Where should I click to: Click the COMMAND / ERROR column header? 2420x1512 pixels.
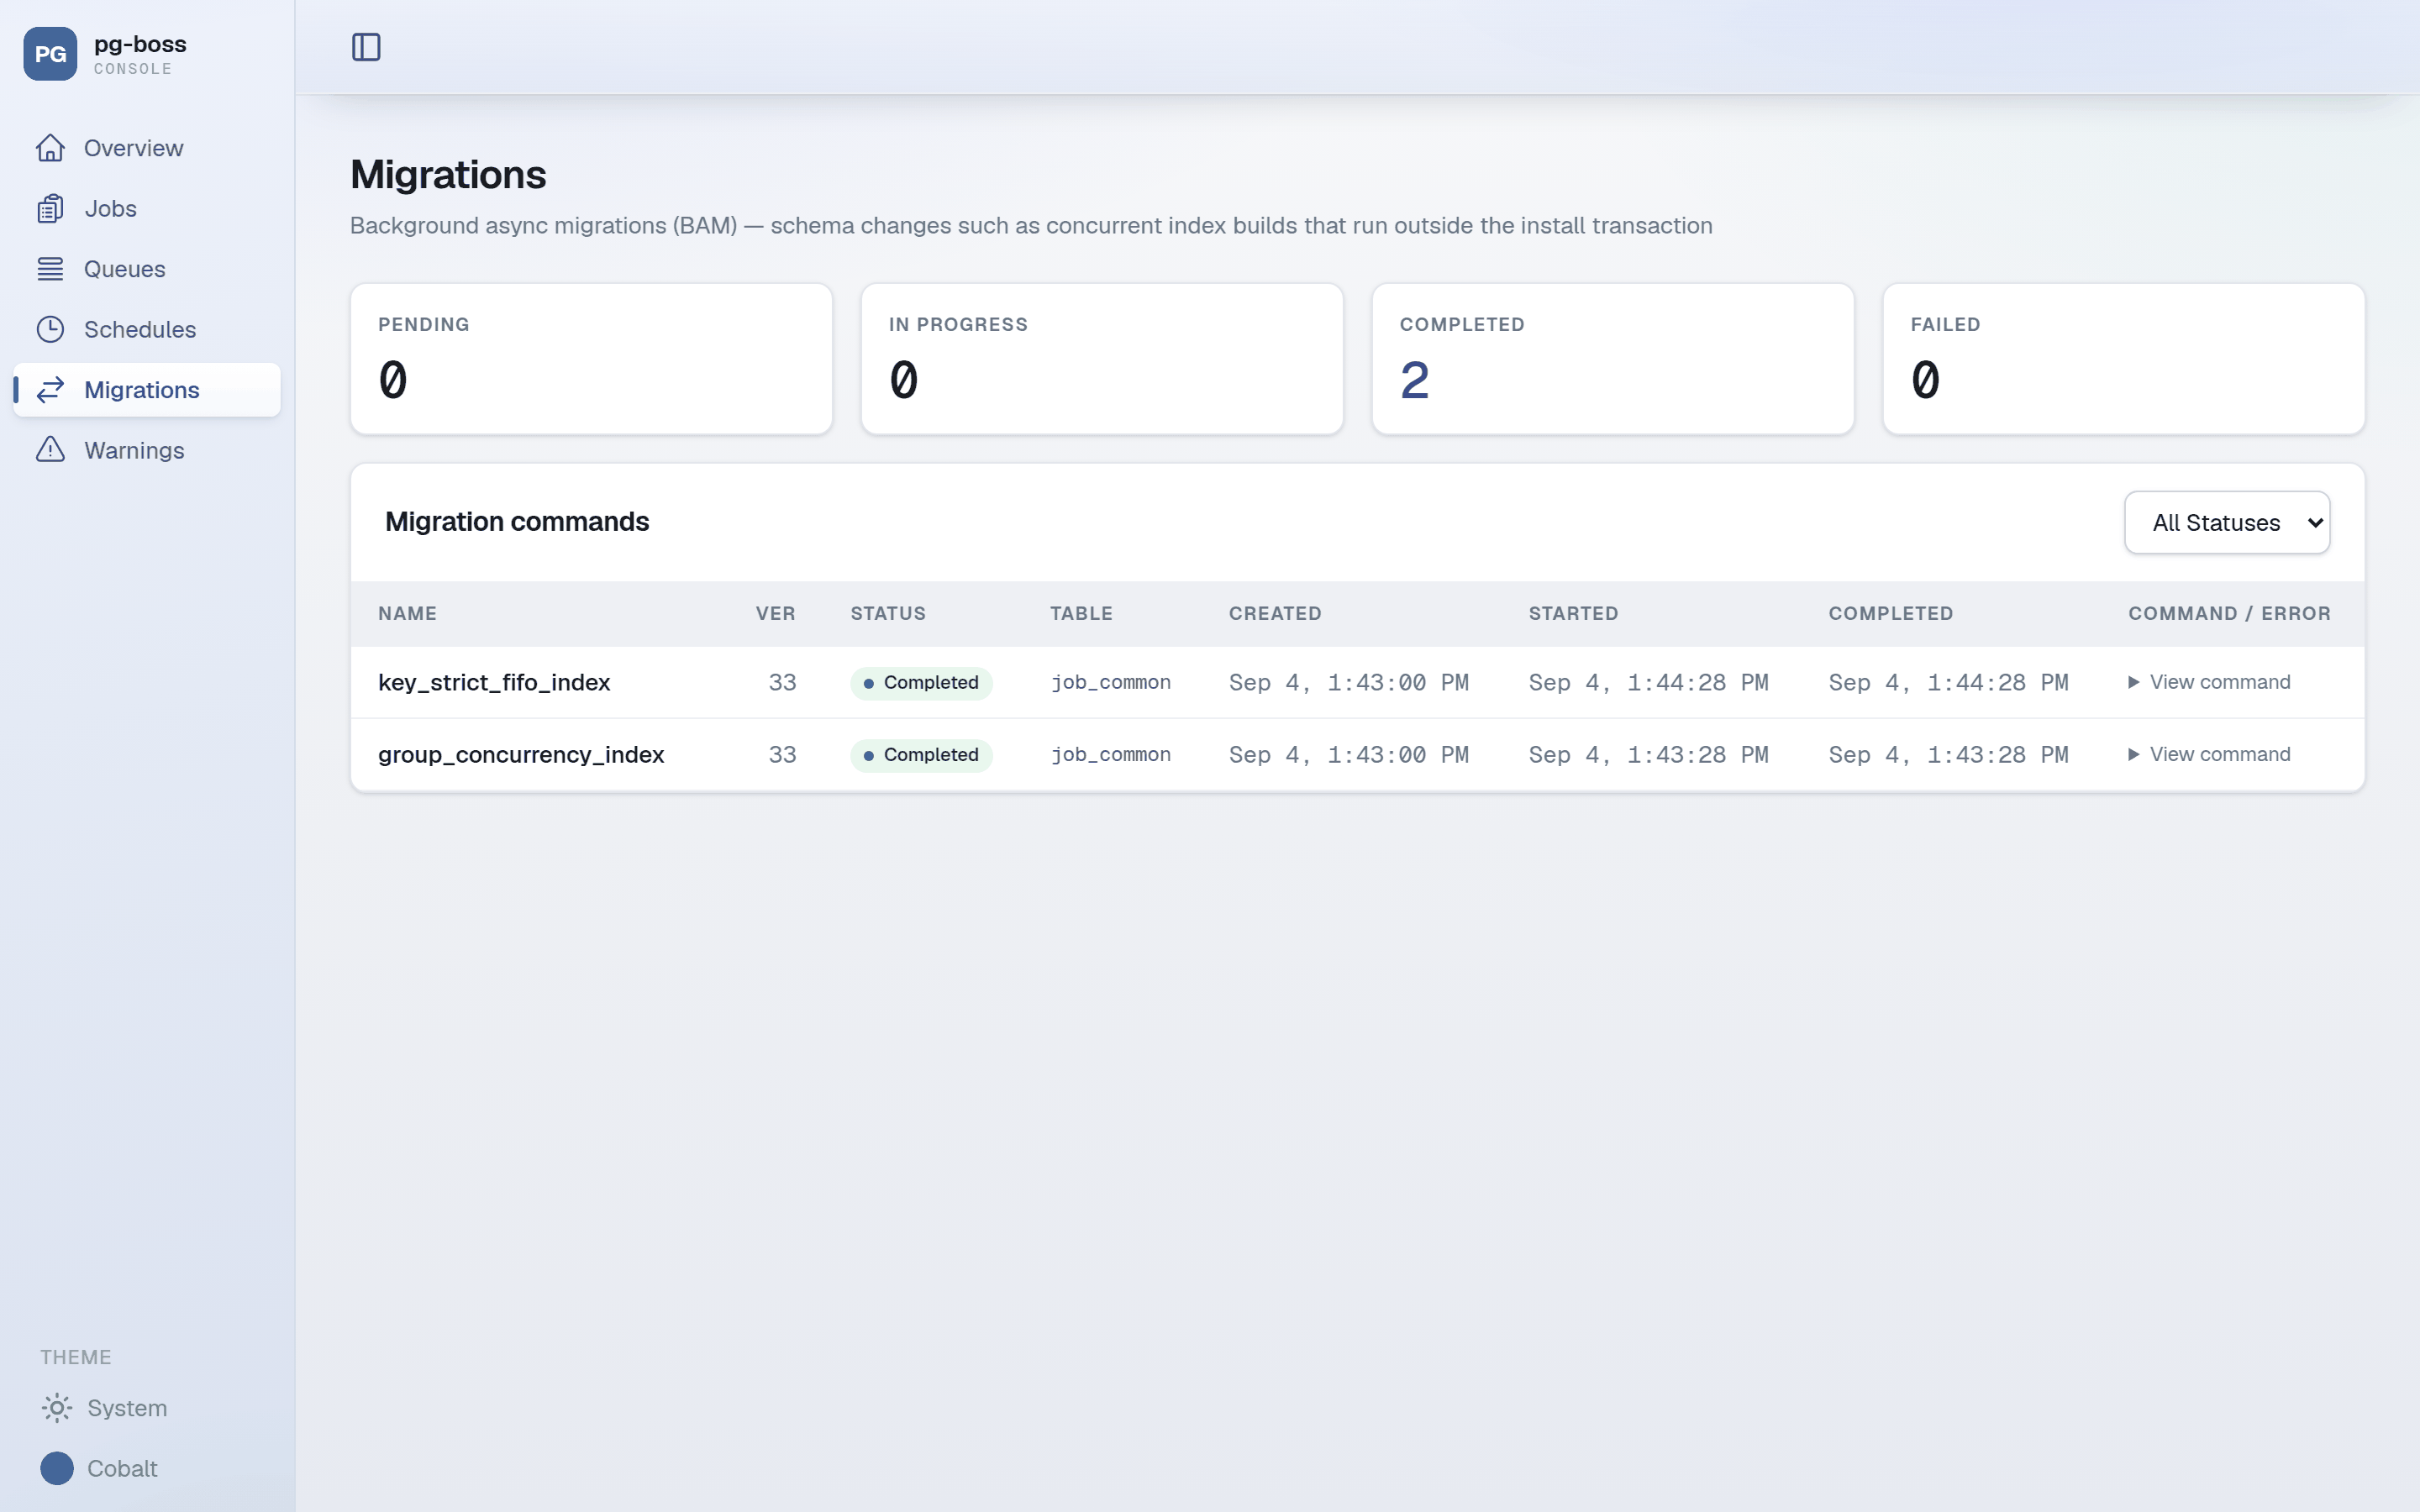pyautogui.click(x=2229, y=613)
